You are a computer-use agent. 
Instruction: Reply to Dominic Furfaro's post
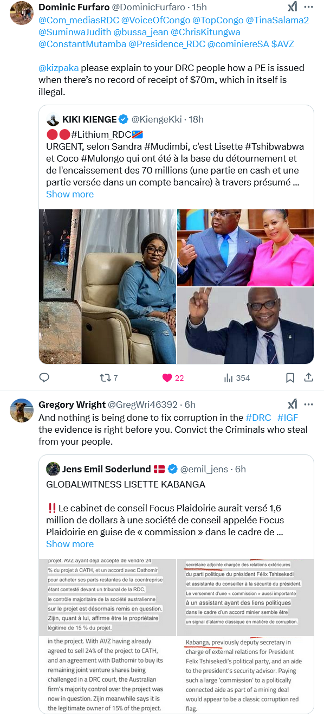coord(44,377)
